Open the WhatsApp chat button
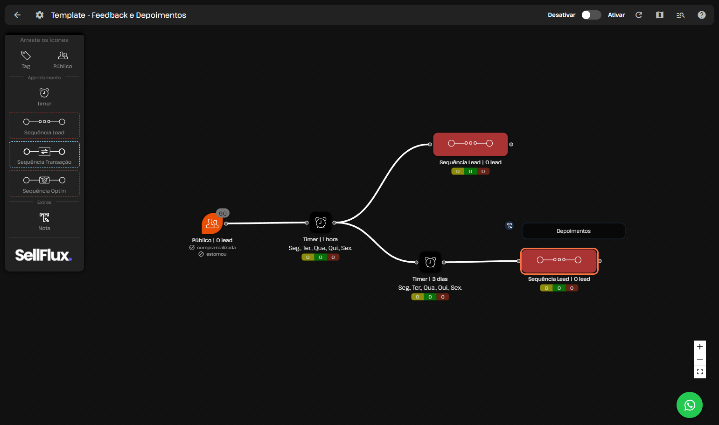Screen dimensions: 719x425 (x=690, y=405)
